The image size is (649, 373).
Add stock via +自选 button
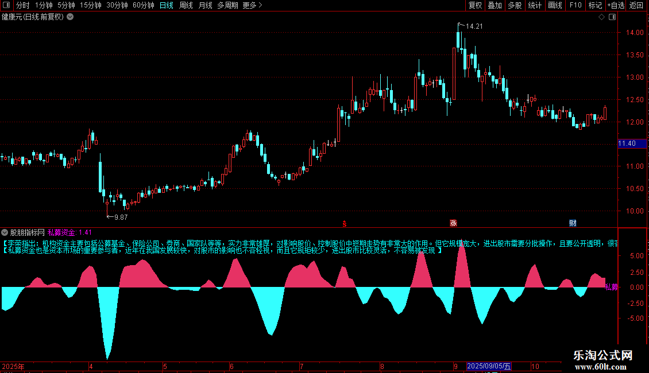[616, 5]
